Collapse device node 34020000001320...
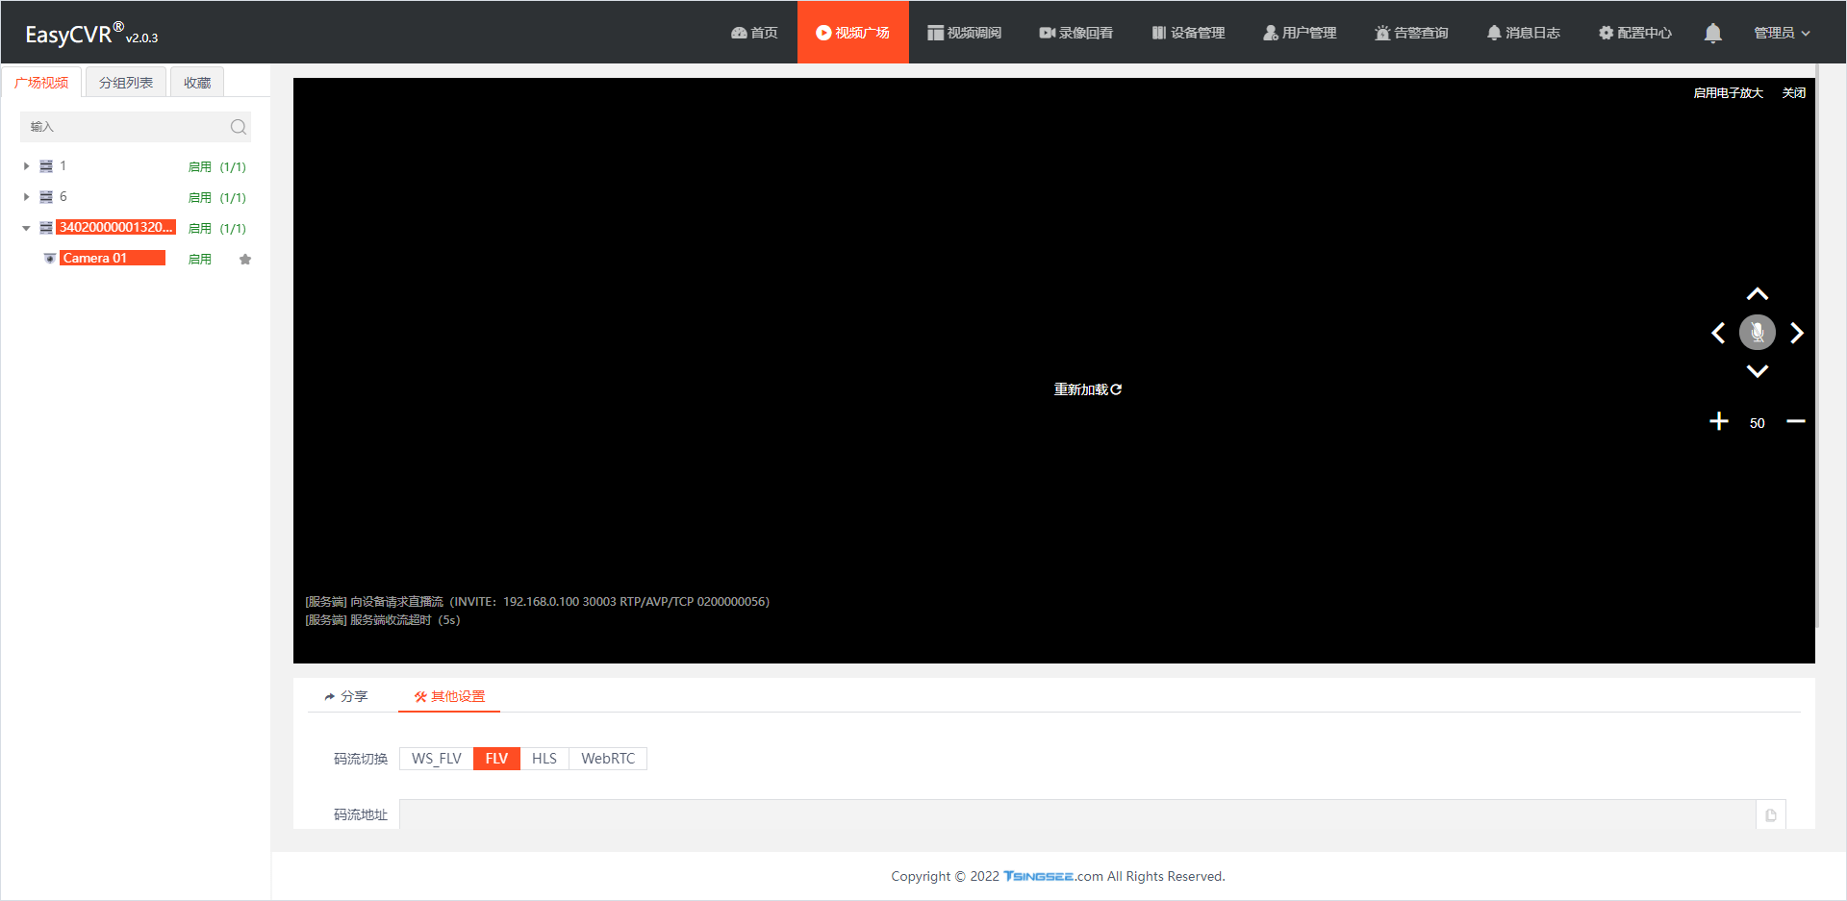This screenshot has width=1847, height=901. coord(26,228)
